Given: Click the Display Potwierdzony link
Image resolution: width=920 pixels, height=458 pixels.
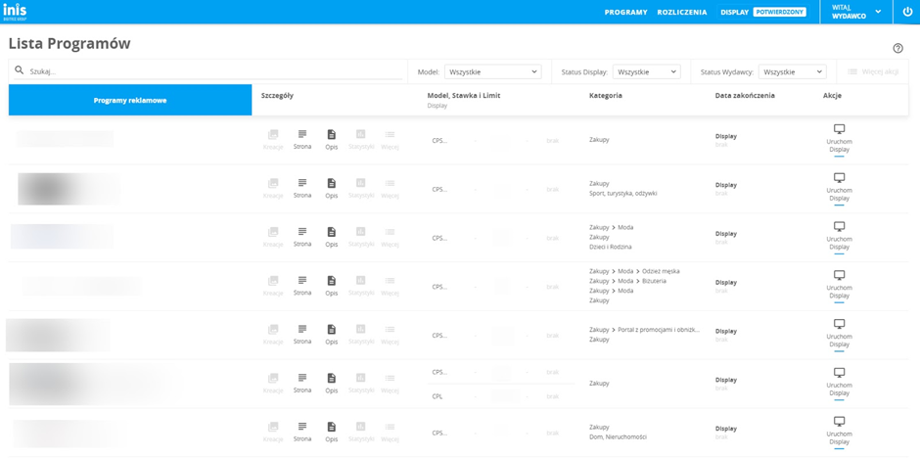Looking at the screenshot, I should click(763, 13).
